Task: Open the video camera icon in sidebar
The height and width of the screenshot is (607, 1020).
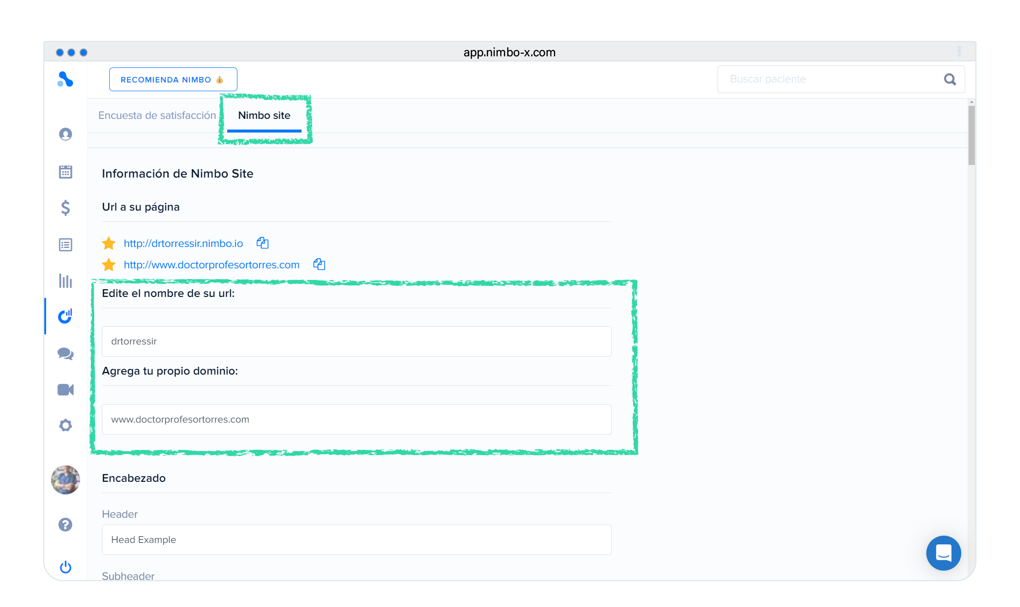Action: (x=66, y=390)
